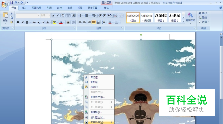The image size is (223, 124).
Task: Expand the styles gallery more arrow
Action: (183, 21)
